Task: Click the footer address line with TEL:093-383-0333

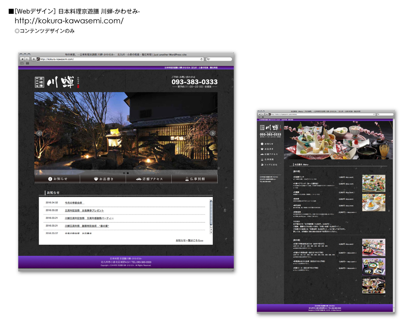Action: (x=126, y=262)
